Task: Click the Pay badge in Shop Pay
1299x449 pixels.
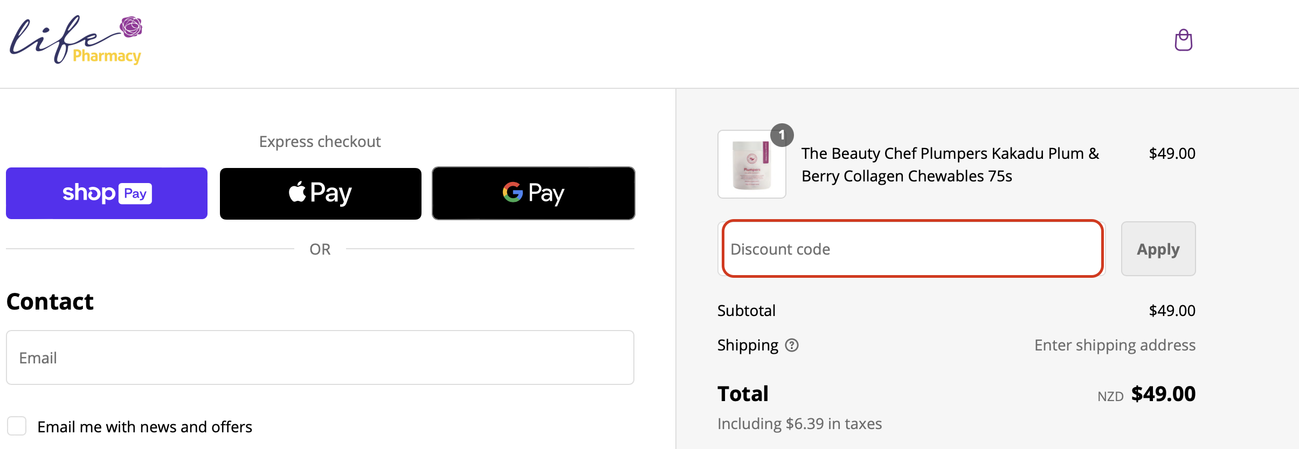Action: (x=135, y=194)
